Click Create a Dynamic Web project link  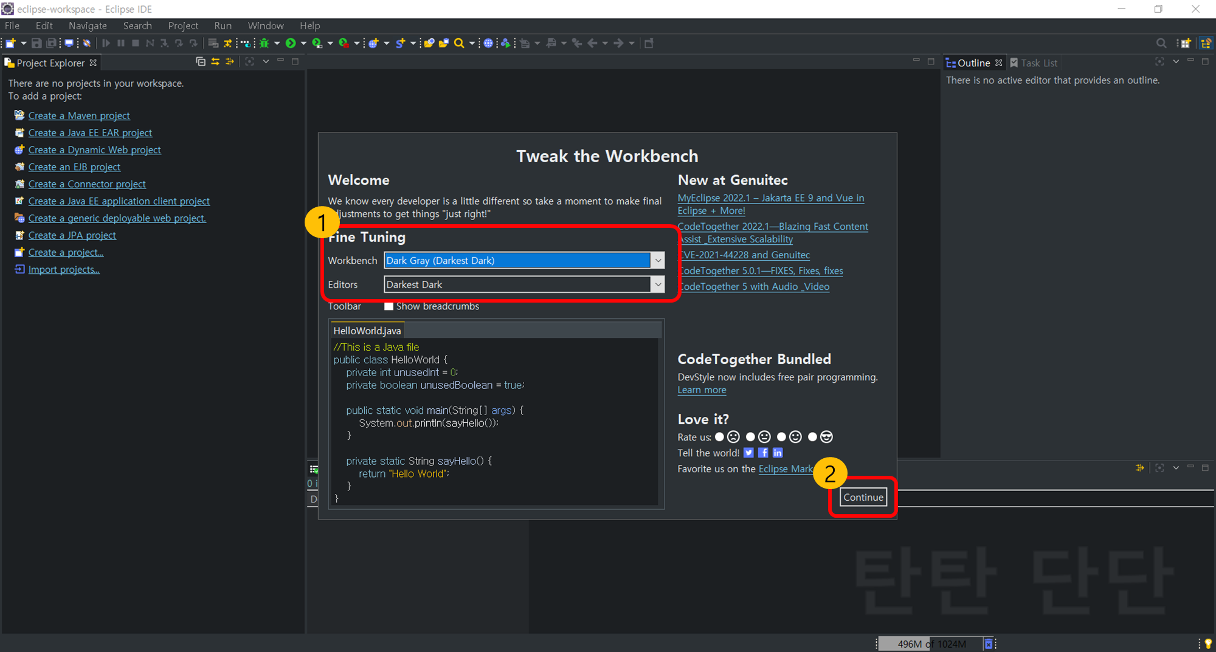coord(94,149)
